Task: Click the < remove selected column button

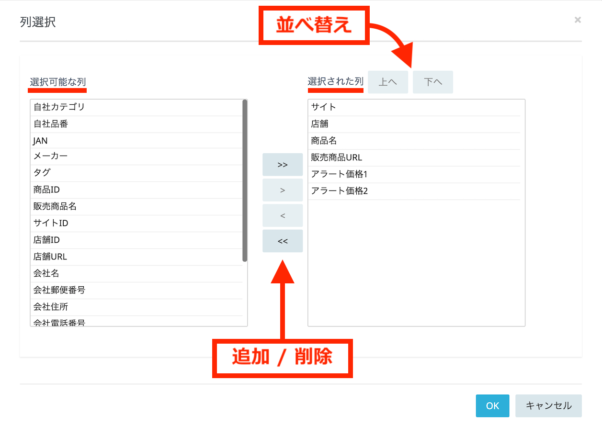Action: click(x=282, y=215)
